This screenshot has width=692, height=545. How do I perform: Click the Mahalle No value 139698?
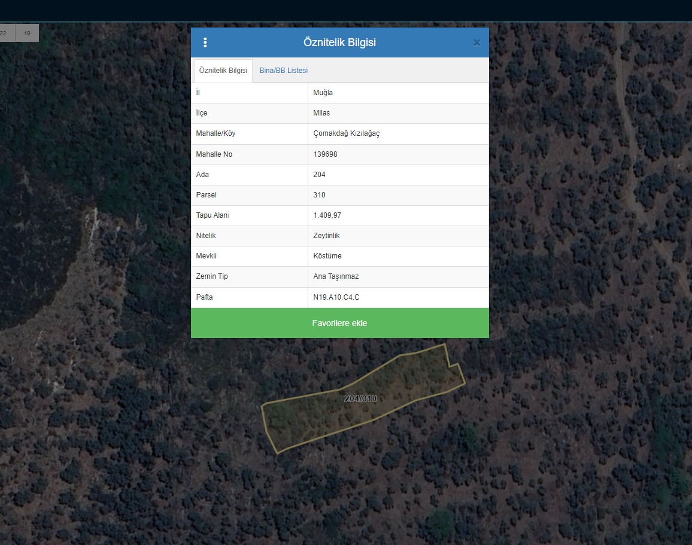coord(326,154)
